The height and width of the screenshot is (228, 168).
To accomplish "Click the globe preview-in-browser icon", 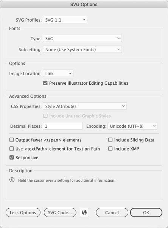I will (x=84, y=212).
